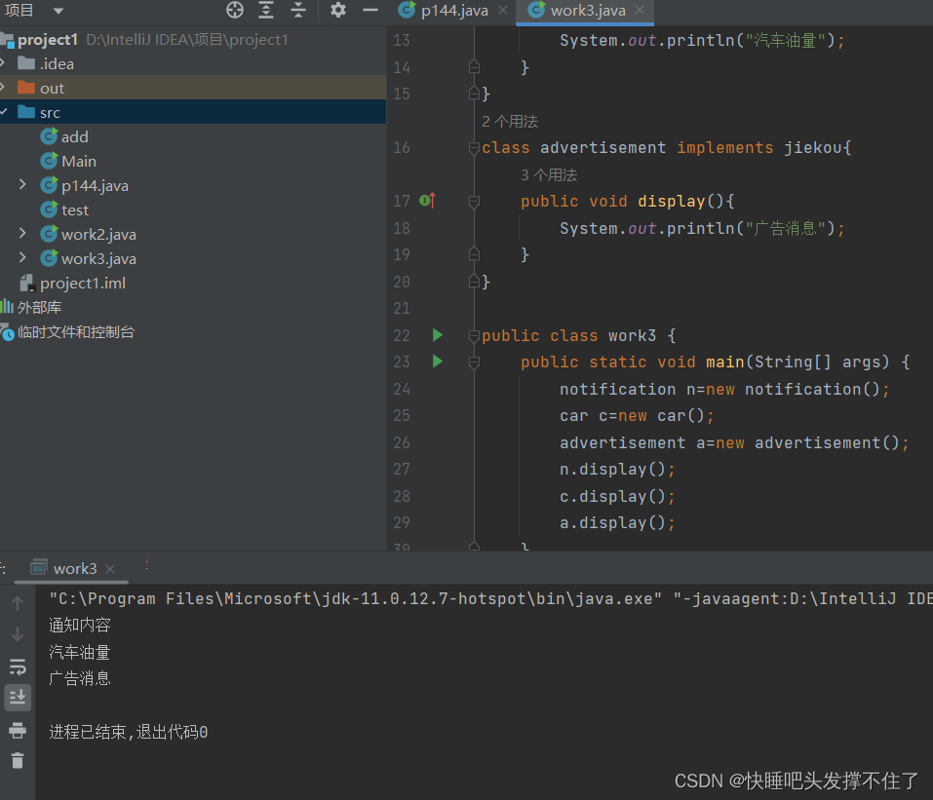
Task: Click the orange out folder icon
Action: pyautogui.click(x=26, y=88)
